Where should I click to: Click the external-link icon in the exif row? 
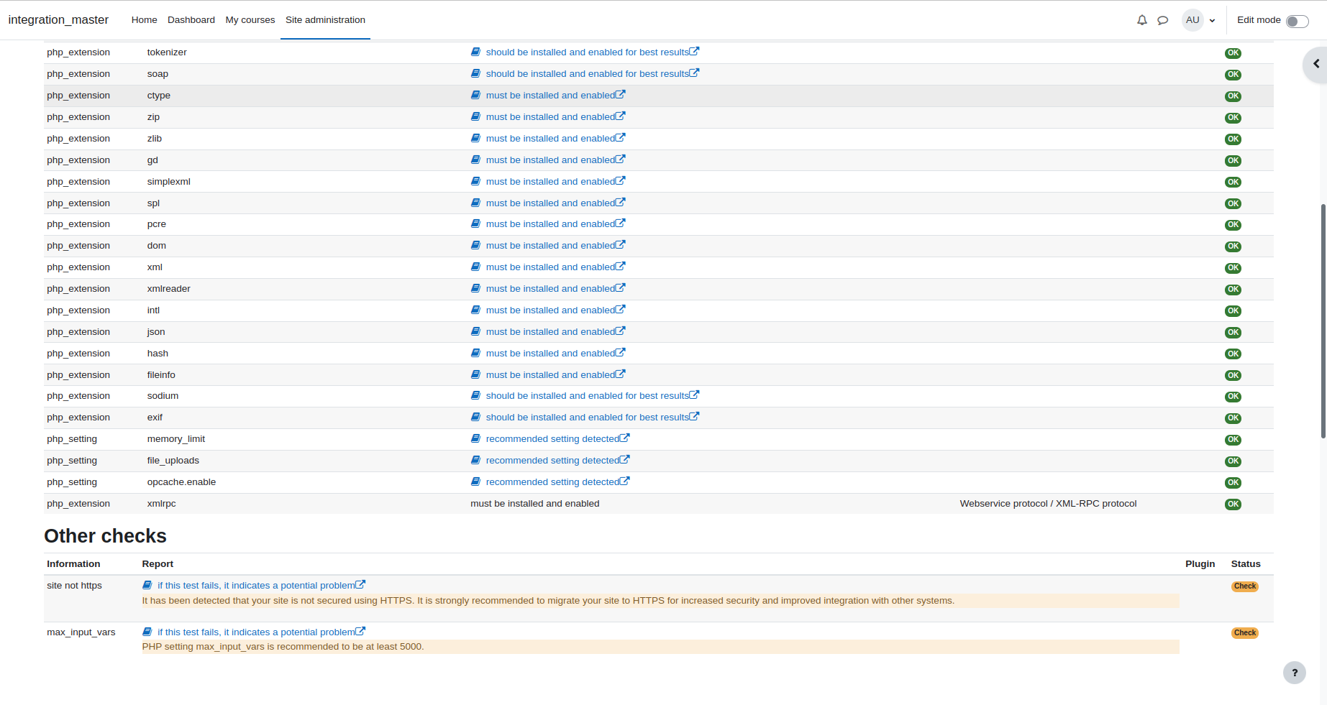694,416
